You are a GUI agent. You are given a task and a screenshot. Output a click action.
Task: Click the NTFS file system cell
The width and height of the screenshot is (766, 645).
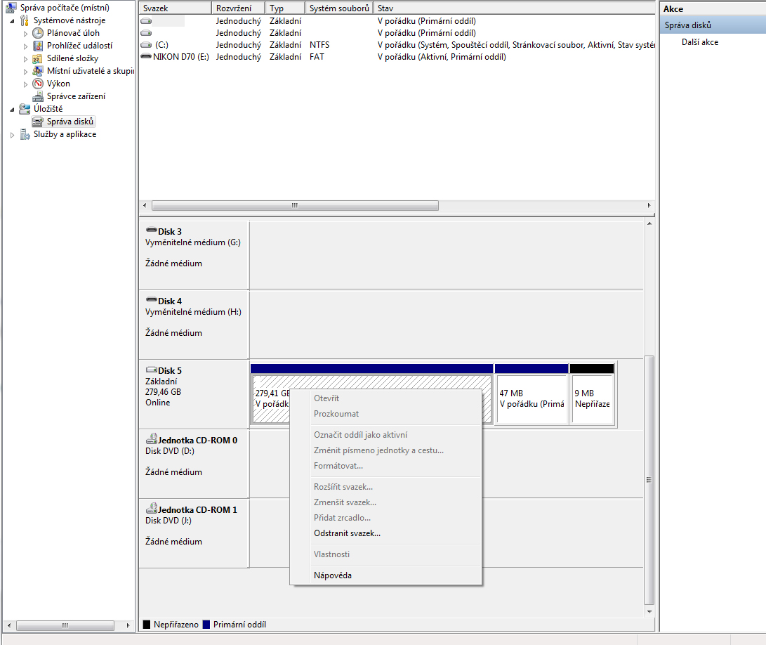(x=319, y=45)
